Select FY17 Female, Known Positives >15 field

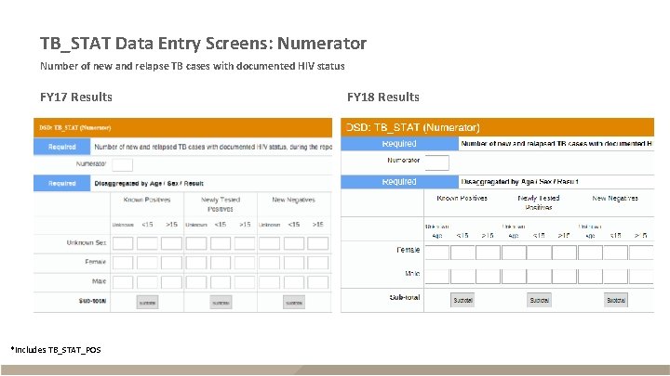[171, 263]
